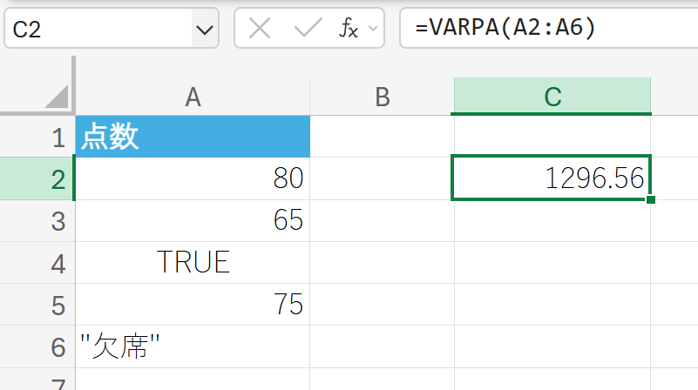Screen dimensions: 698x390
Task: Select column A header
Action: pyautogui.click(x=193, y=97)
